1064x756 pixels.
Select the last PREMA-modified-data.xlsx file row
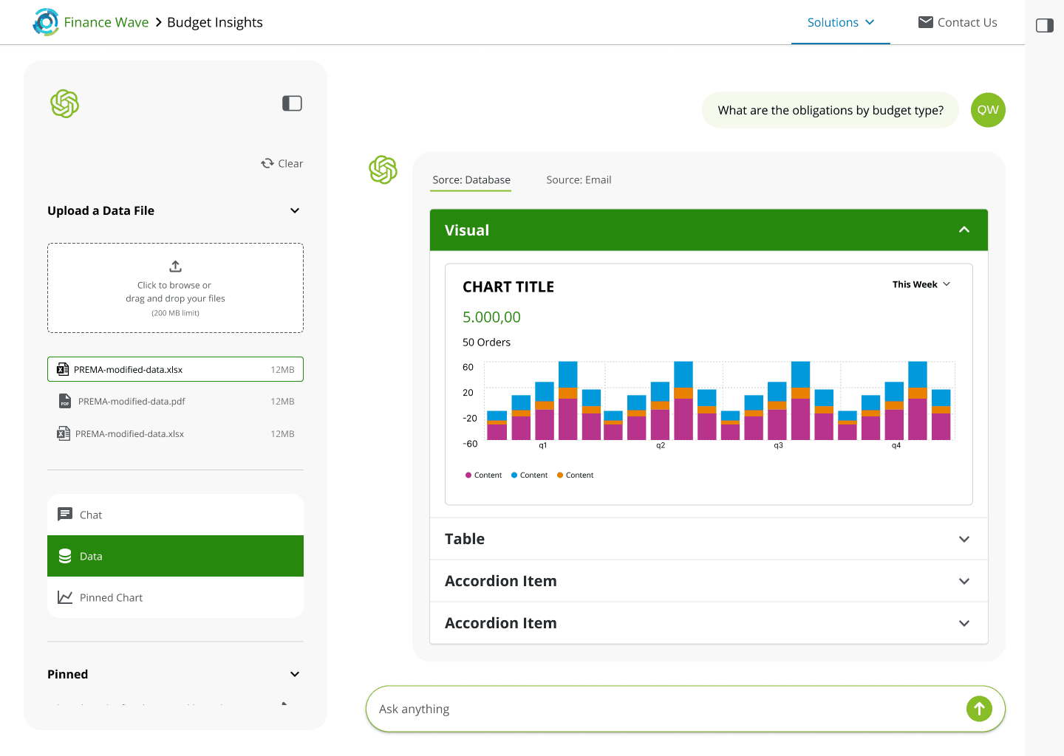pyautogui.click(x=175, y=433)
